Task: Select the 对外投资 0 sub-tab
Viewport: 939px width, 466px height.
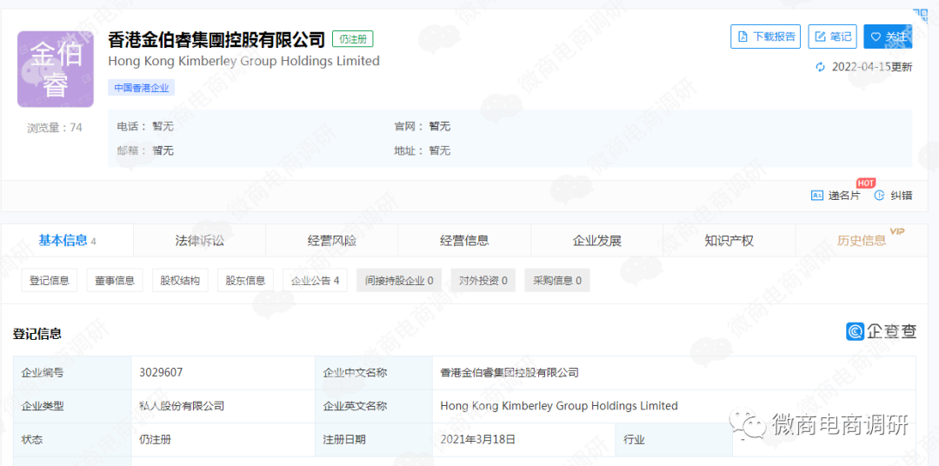Action: [x=483, y=280]
